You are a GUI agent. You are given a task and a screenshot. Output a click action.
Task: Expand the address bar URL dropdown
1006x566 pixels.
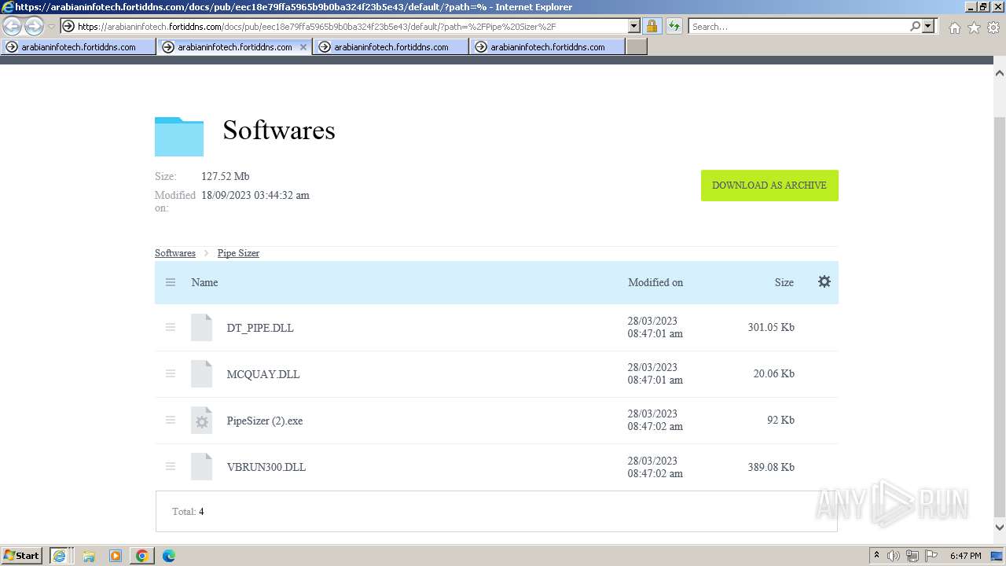[x=634, y=26]
